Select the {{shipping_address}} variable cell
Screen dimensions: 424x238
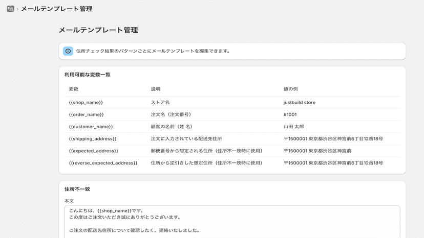(x=93, y=139)
